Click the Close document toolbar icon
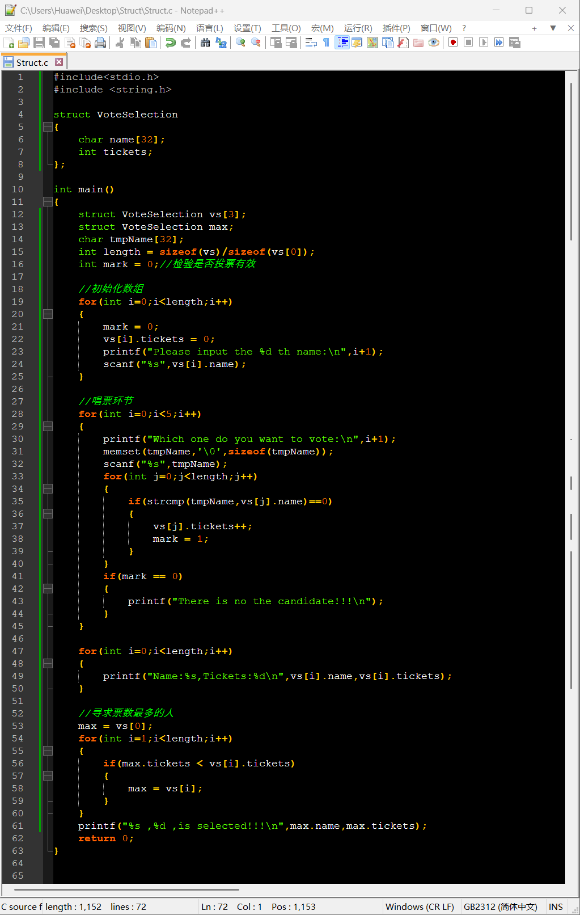 [x=70, y=43]
